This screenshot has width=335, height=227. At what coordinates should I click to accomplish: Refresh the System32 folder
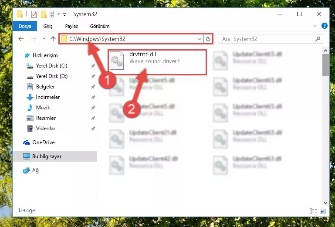point(208,39)
